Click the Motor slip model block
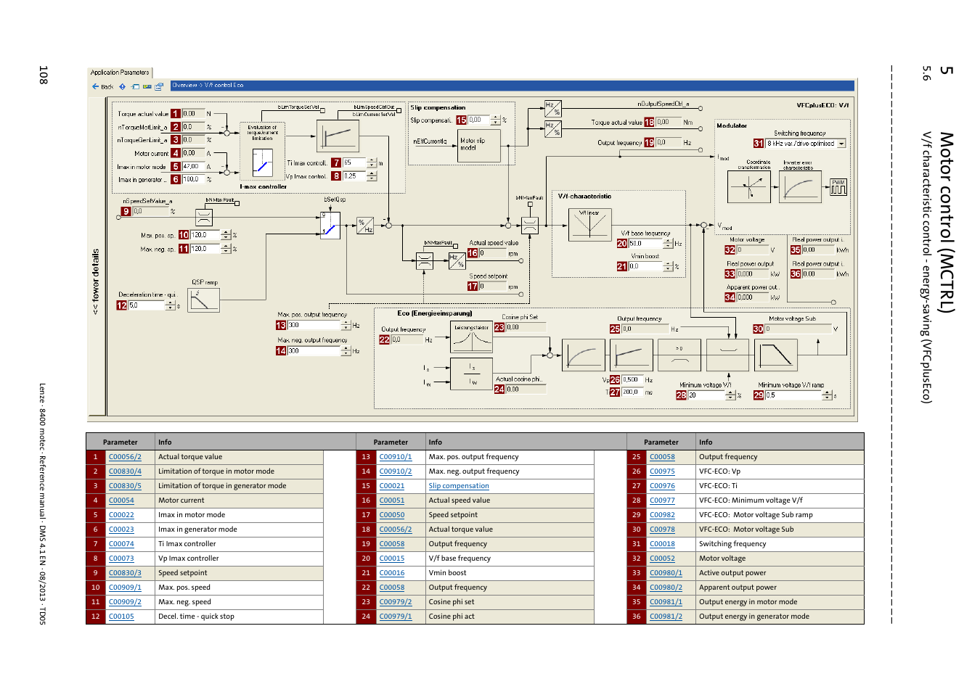This screenshot has height=692, width=980. [478, 145]
